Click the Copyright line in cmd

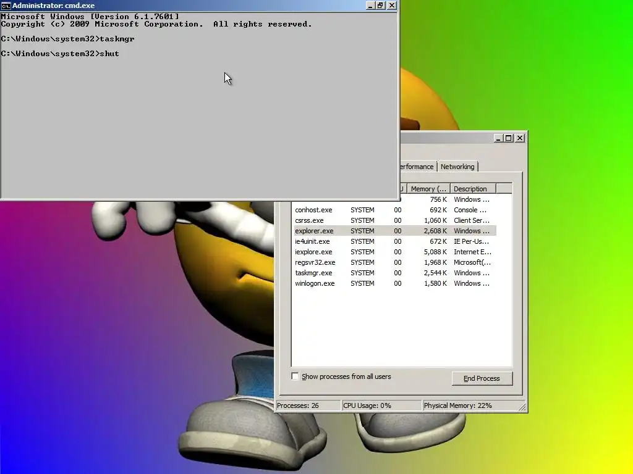tap(156, 24)
